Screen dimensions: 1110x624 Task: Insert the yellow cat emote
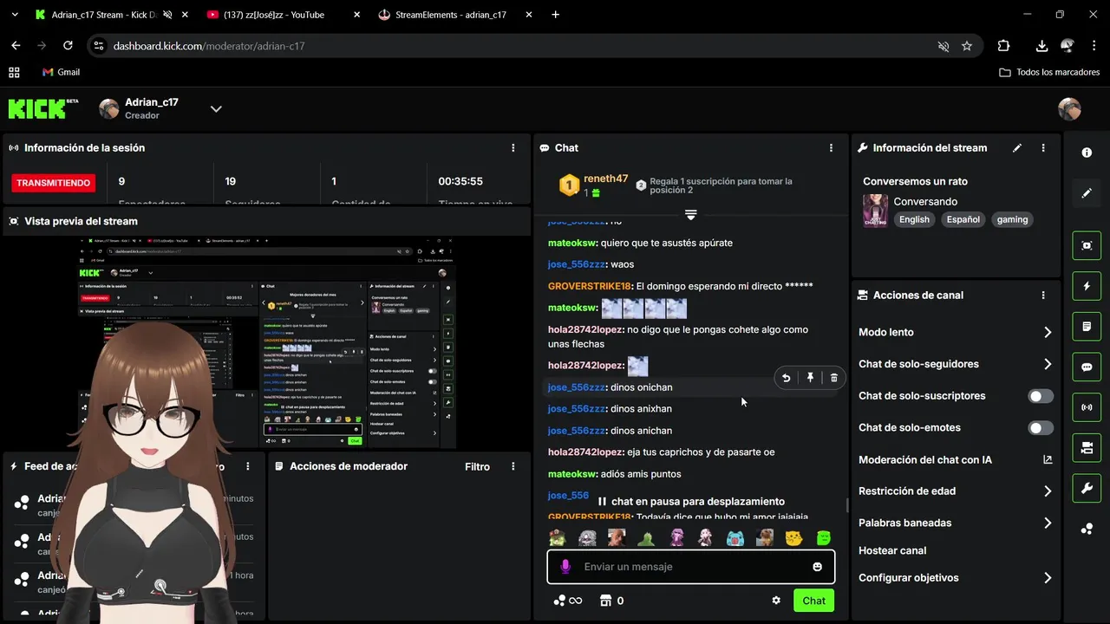[793, 538]
